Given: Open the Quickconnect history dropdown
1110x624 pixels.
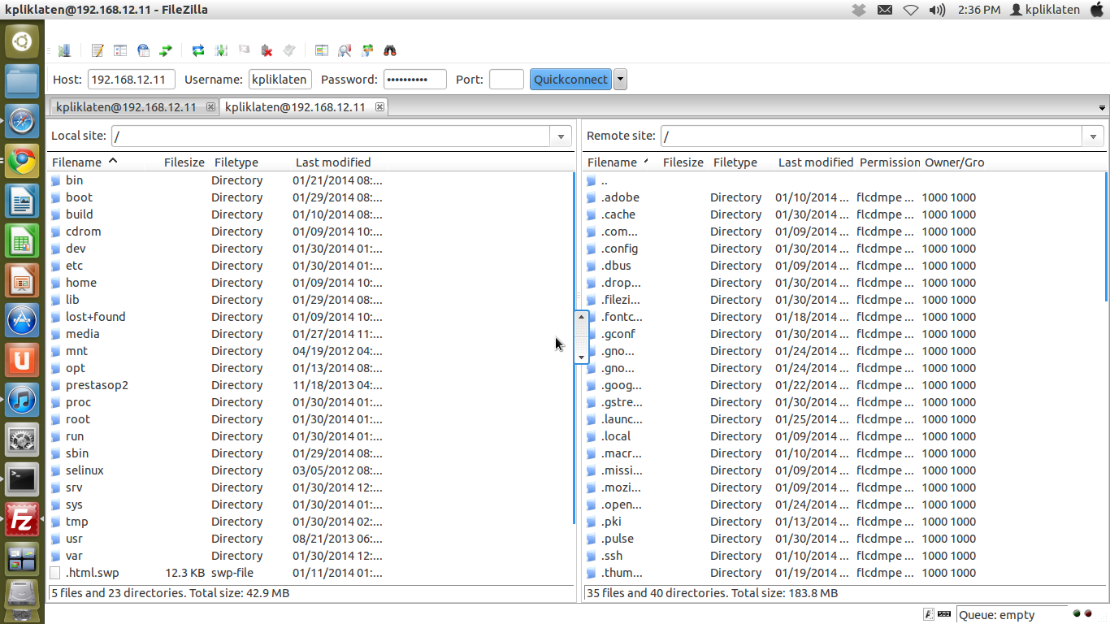Looking at the screenshot, I should (621, 80).
